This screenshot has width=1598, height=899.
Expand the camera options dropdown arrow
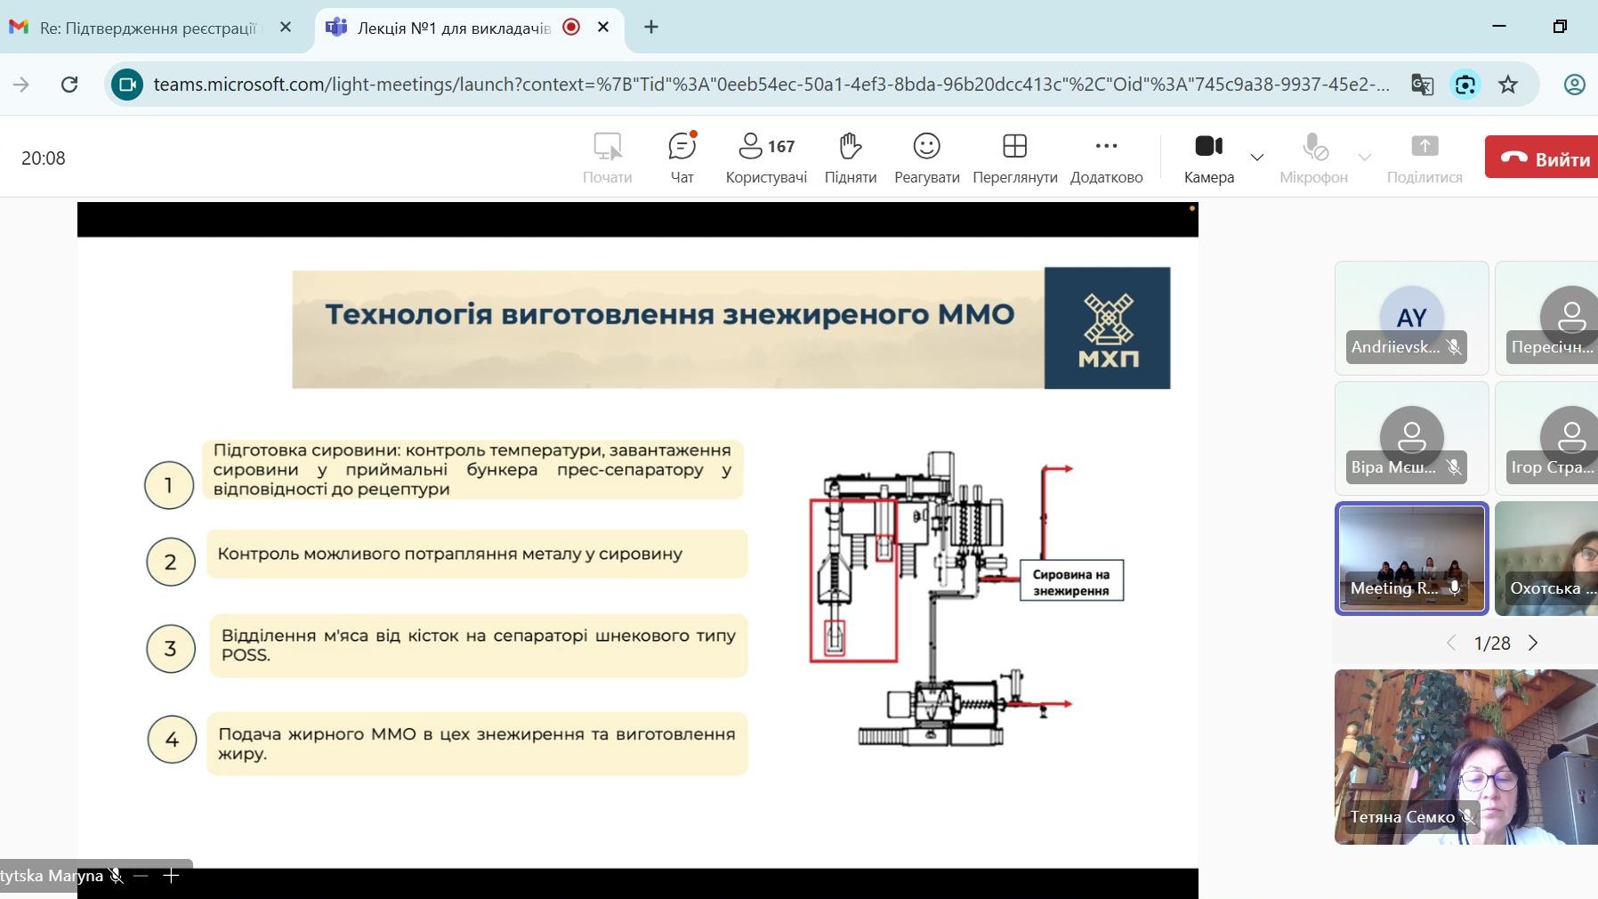pyautogui.click(x=1257, y=158)
